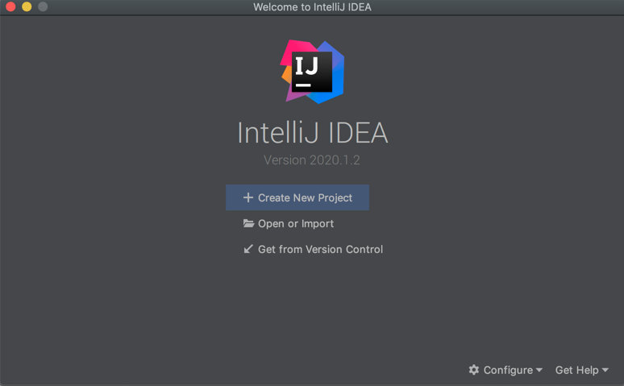Click the word IntelliJ in the large heading
This screenshot has width=624, height=386.
click(x=277, y=133)
